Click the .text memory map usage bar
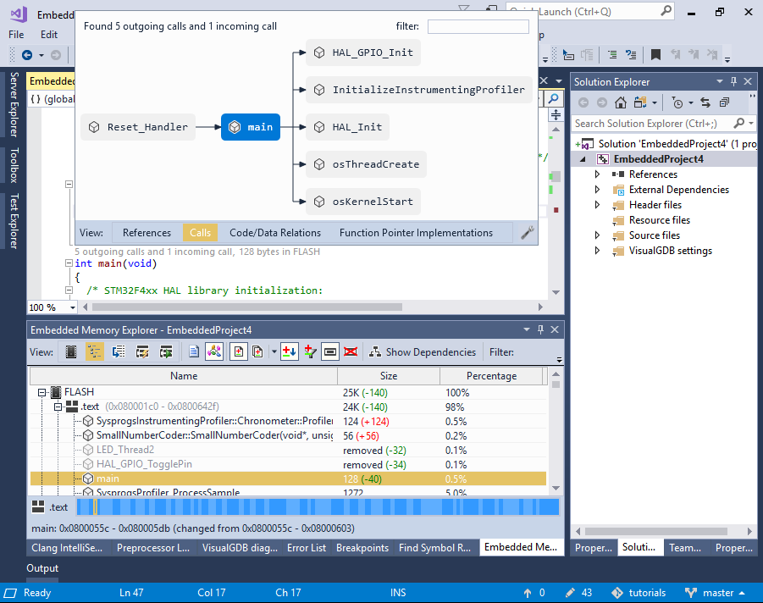The width and height of the screenshot is (763, 603). [318, 506]
